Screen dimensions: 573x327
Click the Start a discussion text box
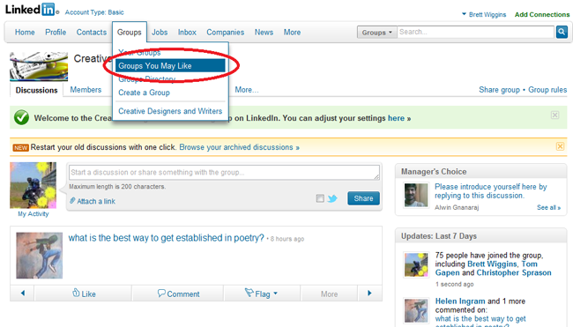click(224, 172)
